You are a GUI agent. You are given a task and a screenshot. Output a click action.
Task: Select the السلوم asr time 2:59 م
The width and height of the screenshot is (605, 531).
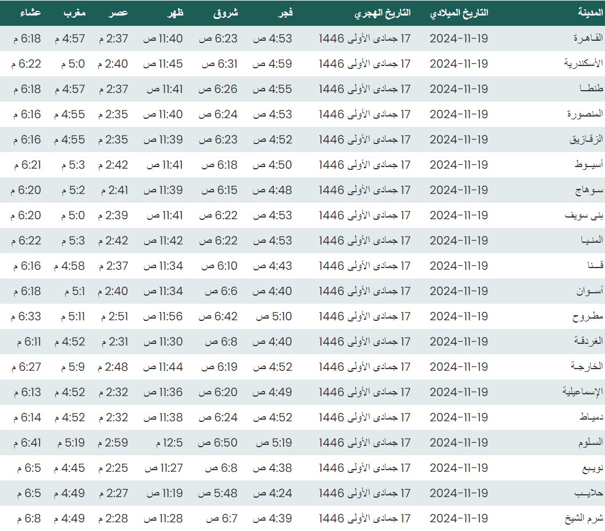pos(113,443)
